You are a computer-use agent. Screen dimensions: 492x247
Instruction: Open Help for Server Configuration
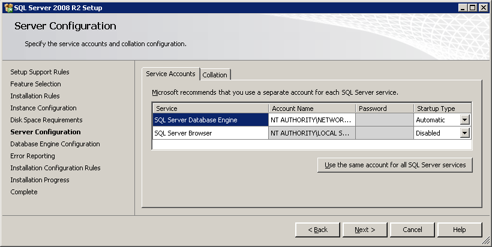[x=459, y=230]
